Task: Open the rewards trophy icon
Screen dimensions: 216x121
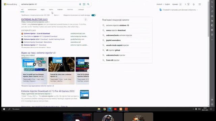Action: (188, 4)
